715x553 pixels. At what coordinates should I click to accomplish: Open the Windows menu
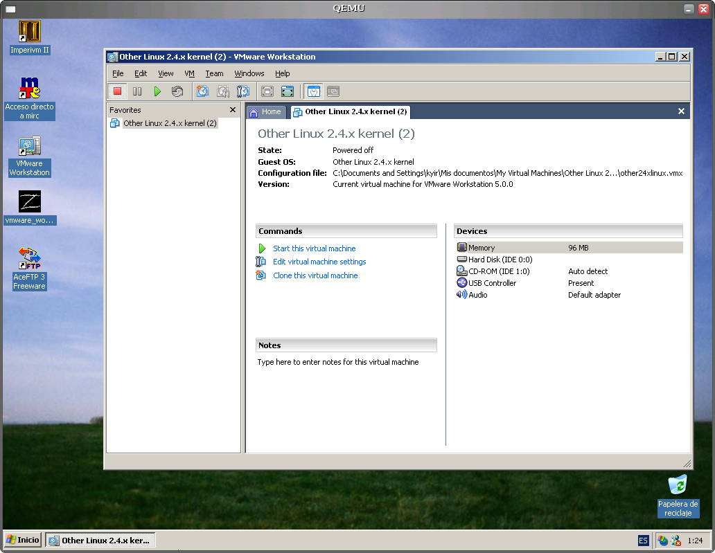coord(249,73)
